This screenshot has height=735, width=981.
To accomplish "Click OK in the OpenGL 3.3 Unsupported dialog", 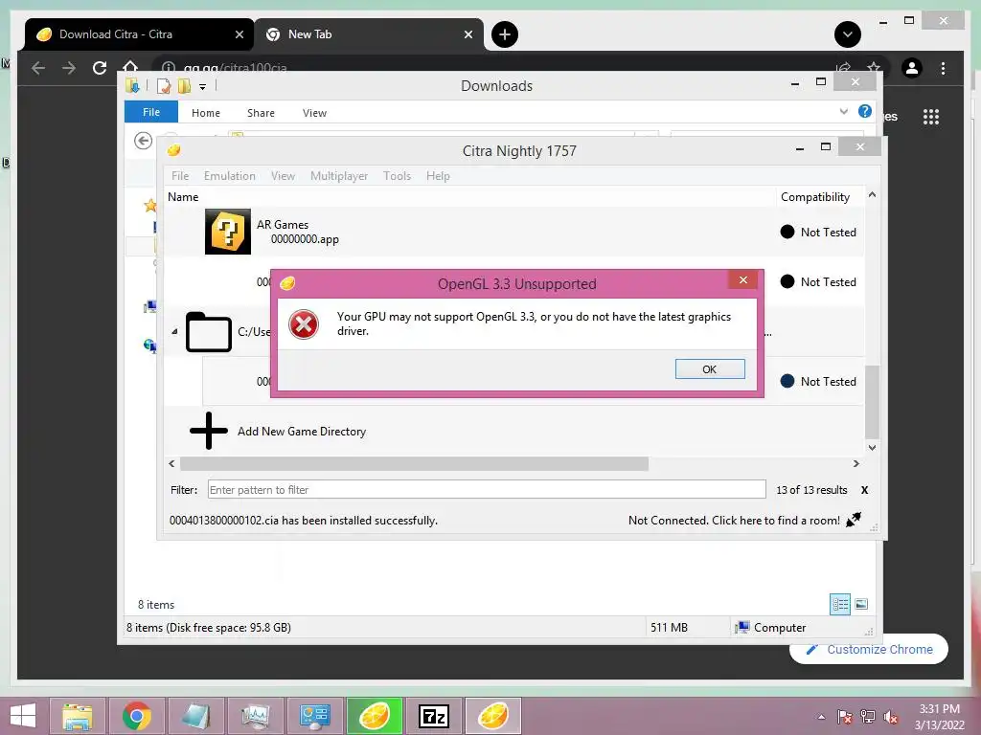I will point(710,368).
